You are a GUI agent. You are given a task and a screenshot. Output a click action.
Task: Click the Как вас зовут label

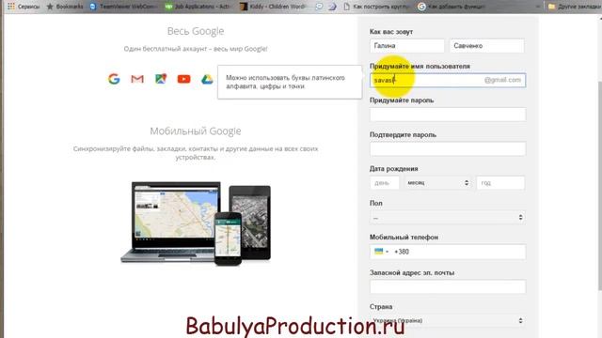(x=391, y=32)
